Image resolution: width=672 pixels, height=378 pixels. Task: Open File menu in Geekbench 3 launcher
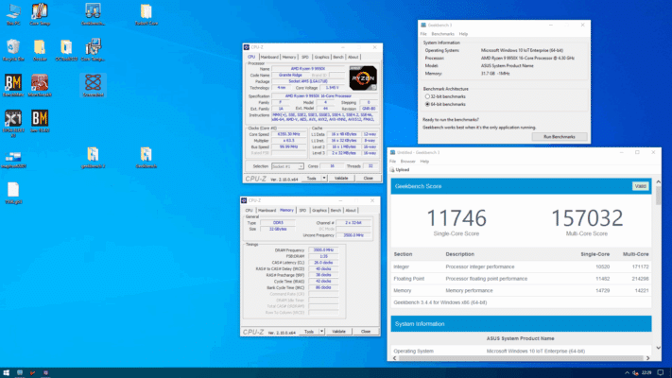click(x=423, y=34)
